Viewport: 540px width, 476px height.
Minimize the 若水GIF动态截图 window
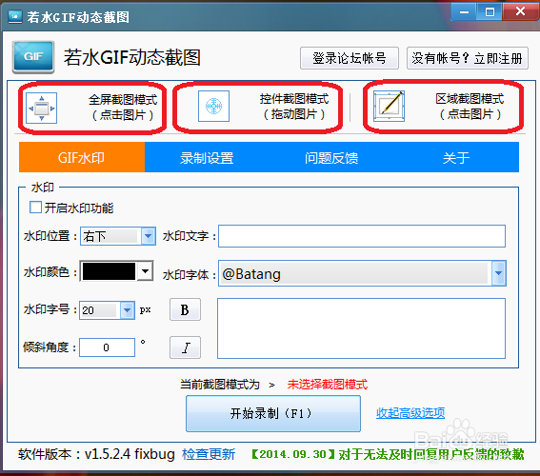point(464,12)
